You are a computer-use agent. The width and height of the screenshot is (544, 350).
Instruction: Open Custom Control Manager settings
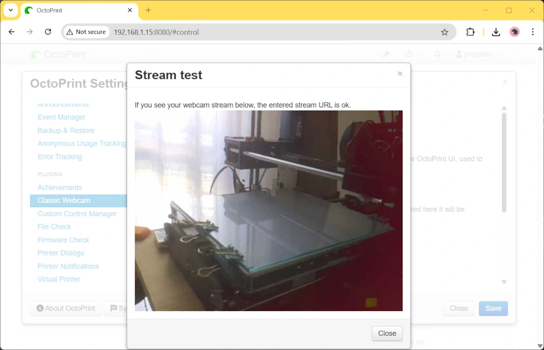(77, 214)
